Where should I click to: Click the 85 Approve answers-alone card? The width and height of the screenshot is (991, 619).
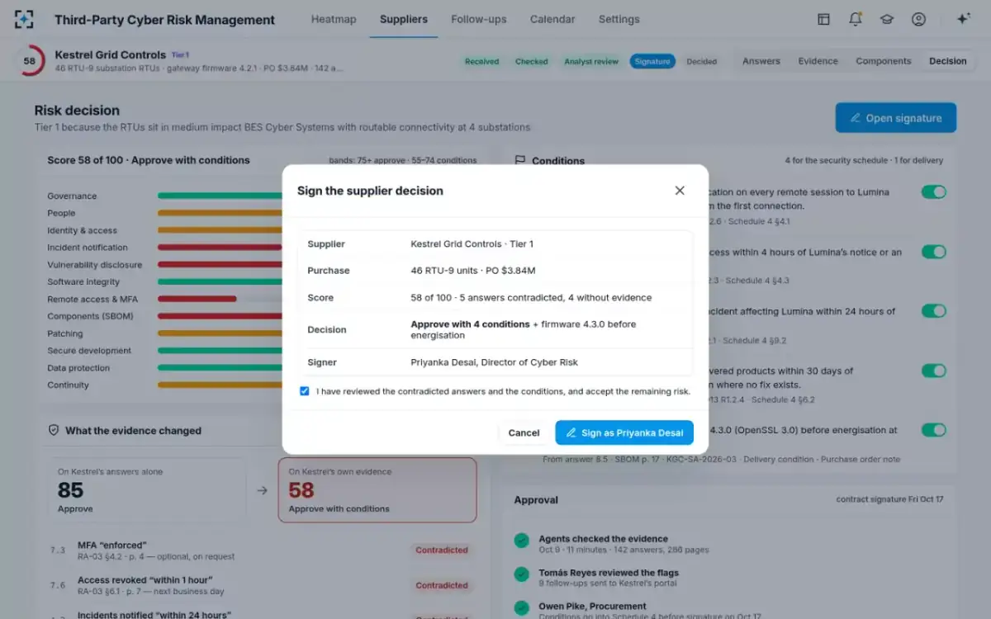pos(146,490)
